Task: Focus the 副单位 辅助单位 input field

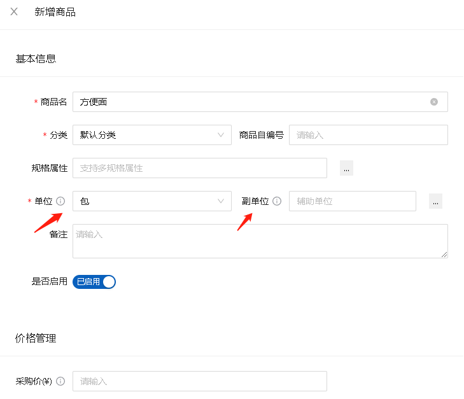Action: click(x=353, y=201)
